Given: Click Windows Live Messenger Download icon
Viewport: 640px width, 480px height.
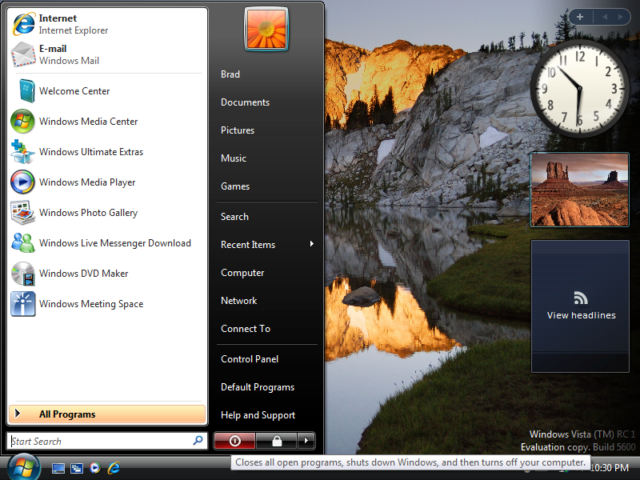Looking at the screenshot, I should click(x=22, y=242).
